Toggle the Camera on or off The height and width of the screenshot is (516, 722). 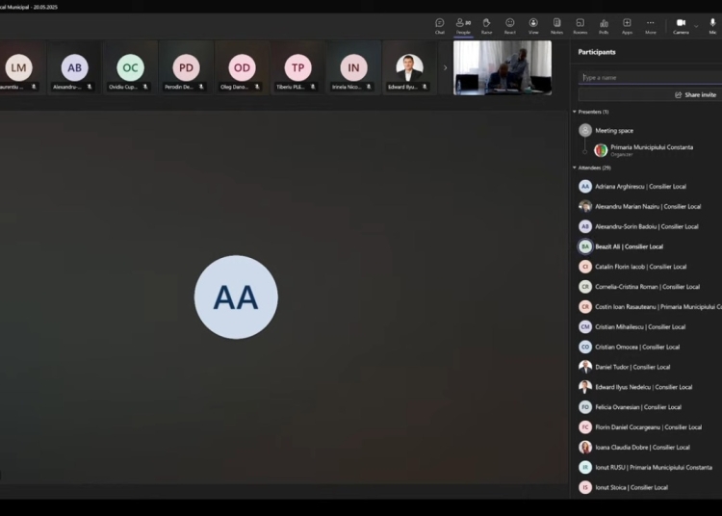pyautogui.click(x=681, y=26)
